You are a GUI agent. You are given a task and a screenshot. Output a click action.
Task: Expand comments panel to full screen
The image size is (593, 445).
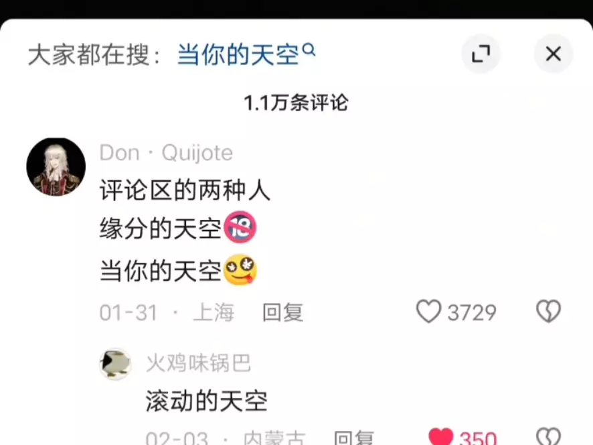(481, 54)
